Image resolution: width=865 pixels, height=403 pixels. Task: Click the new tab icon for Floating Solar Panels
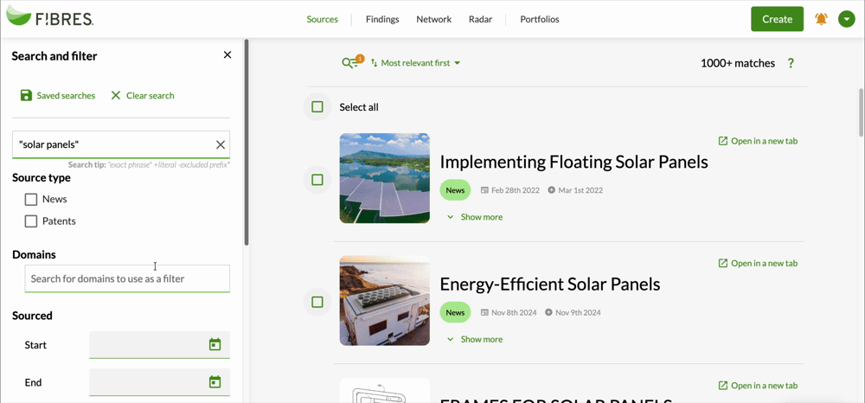tap(722, 141)
